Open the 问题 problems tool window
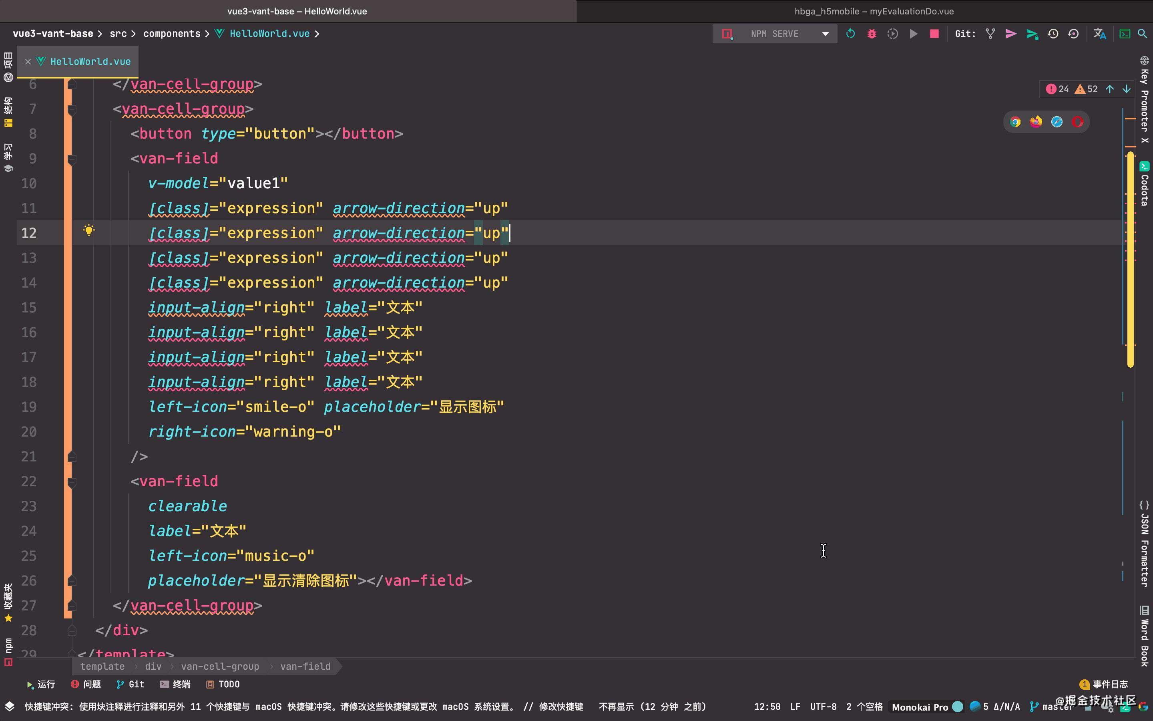This screenshot has height=721, width=1153. click(x=86, y=684)
